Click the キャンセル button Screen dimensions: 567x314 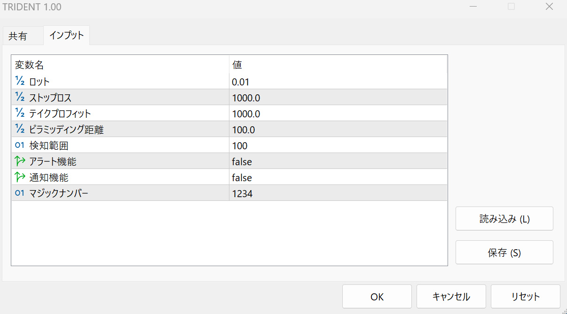tap(451, 297)
